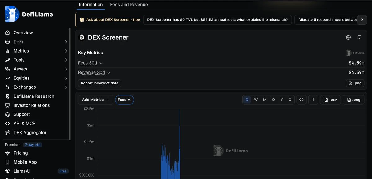Click the 7-day trial badge
This screenshot has width=372, height=179.
pyautogui.click(x=33, y=145)
